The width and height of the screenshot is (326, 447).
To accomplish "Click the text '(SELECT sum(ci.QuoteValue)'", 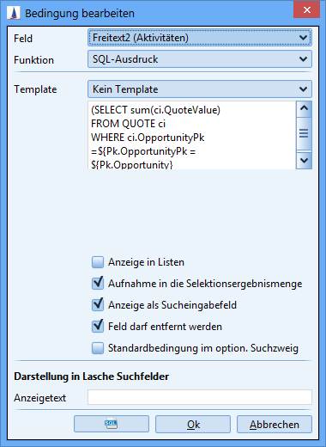I will pyautogui.click(x=155, y=110).
